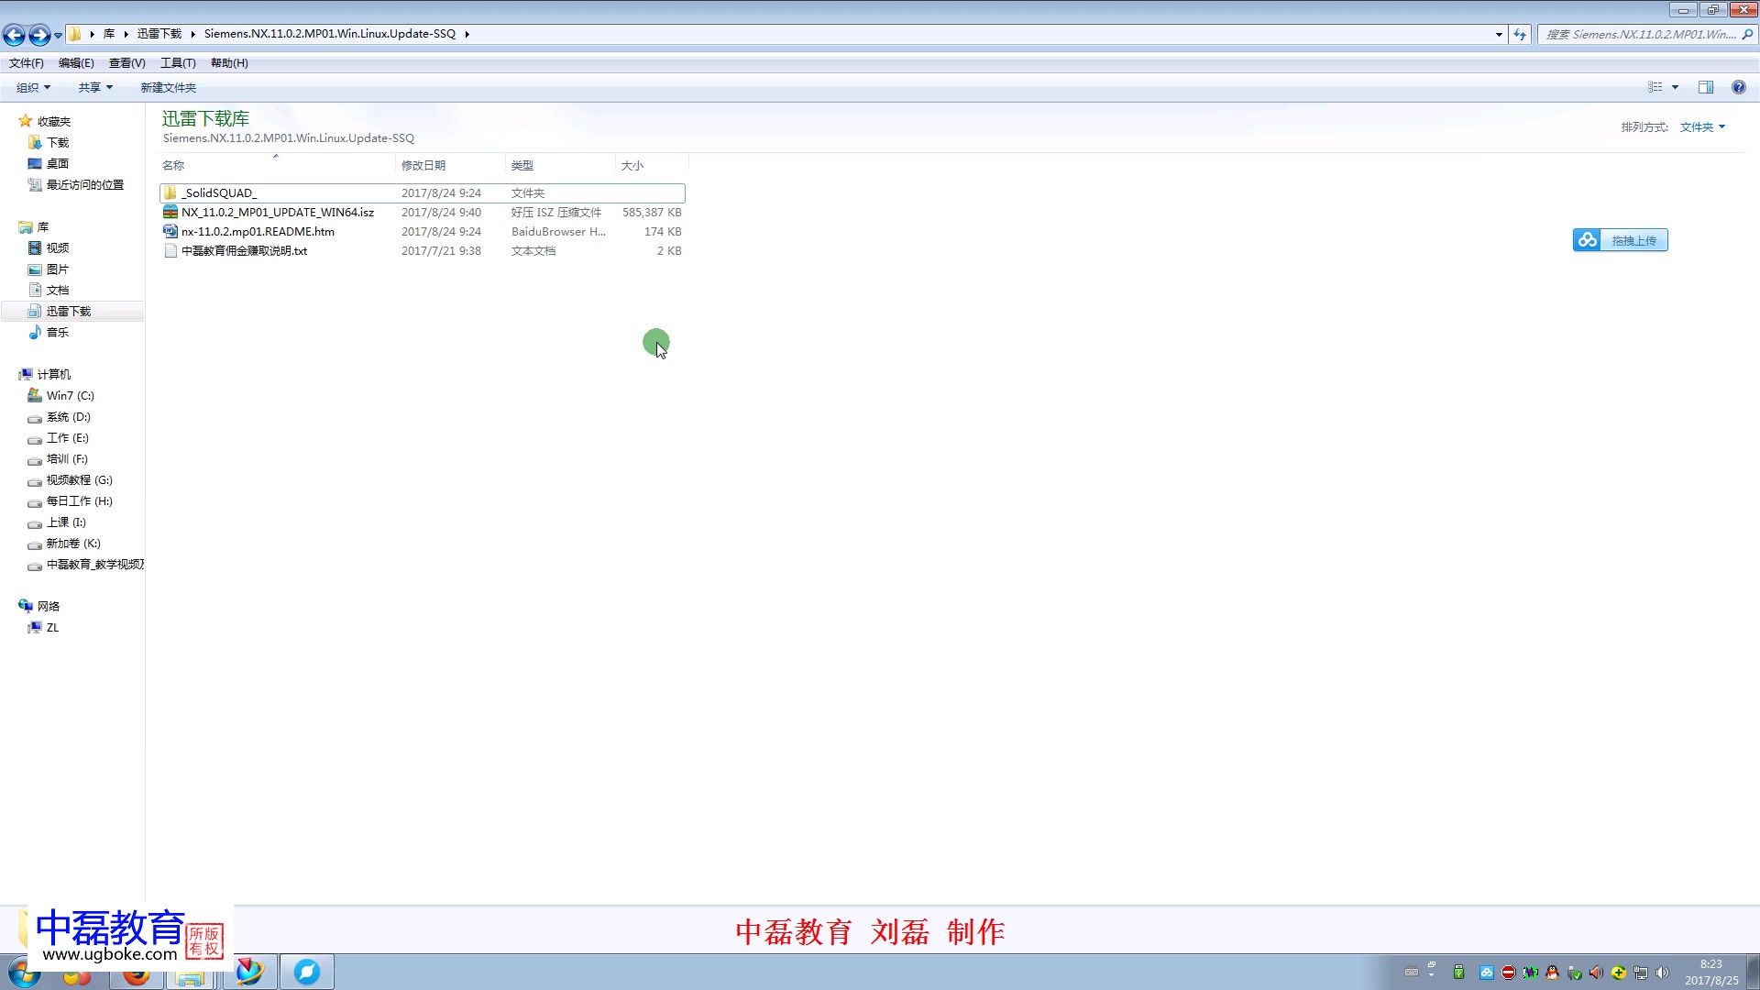Open the blue bird taskbar application
Screen dimensions: 1760x990
tap(306, 972)
